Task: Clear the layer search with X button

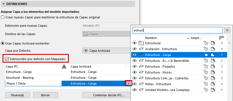Action: coord(227,30)
